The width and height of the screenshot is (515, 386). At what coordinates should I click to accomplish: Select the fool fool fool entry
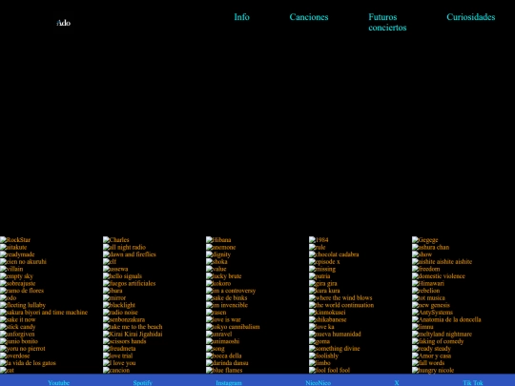[x=329, y=370]
